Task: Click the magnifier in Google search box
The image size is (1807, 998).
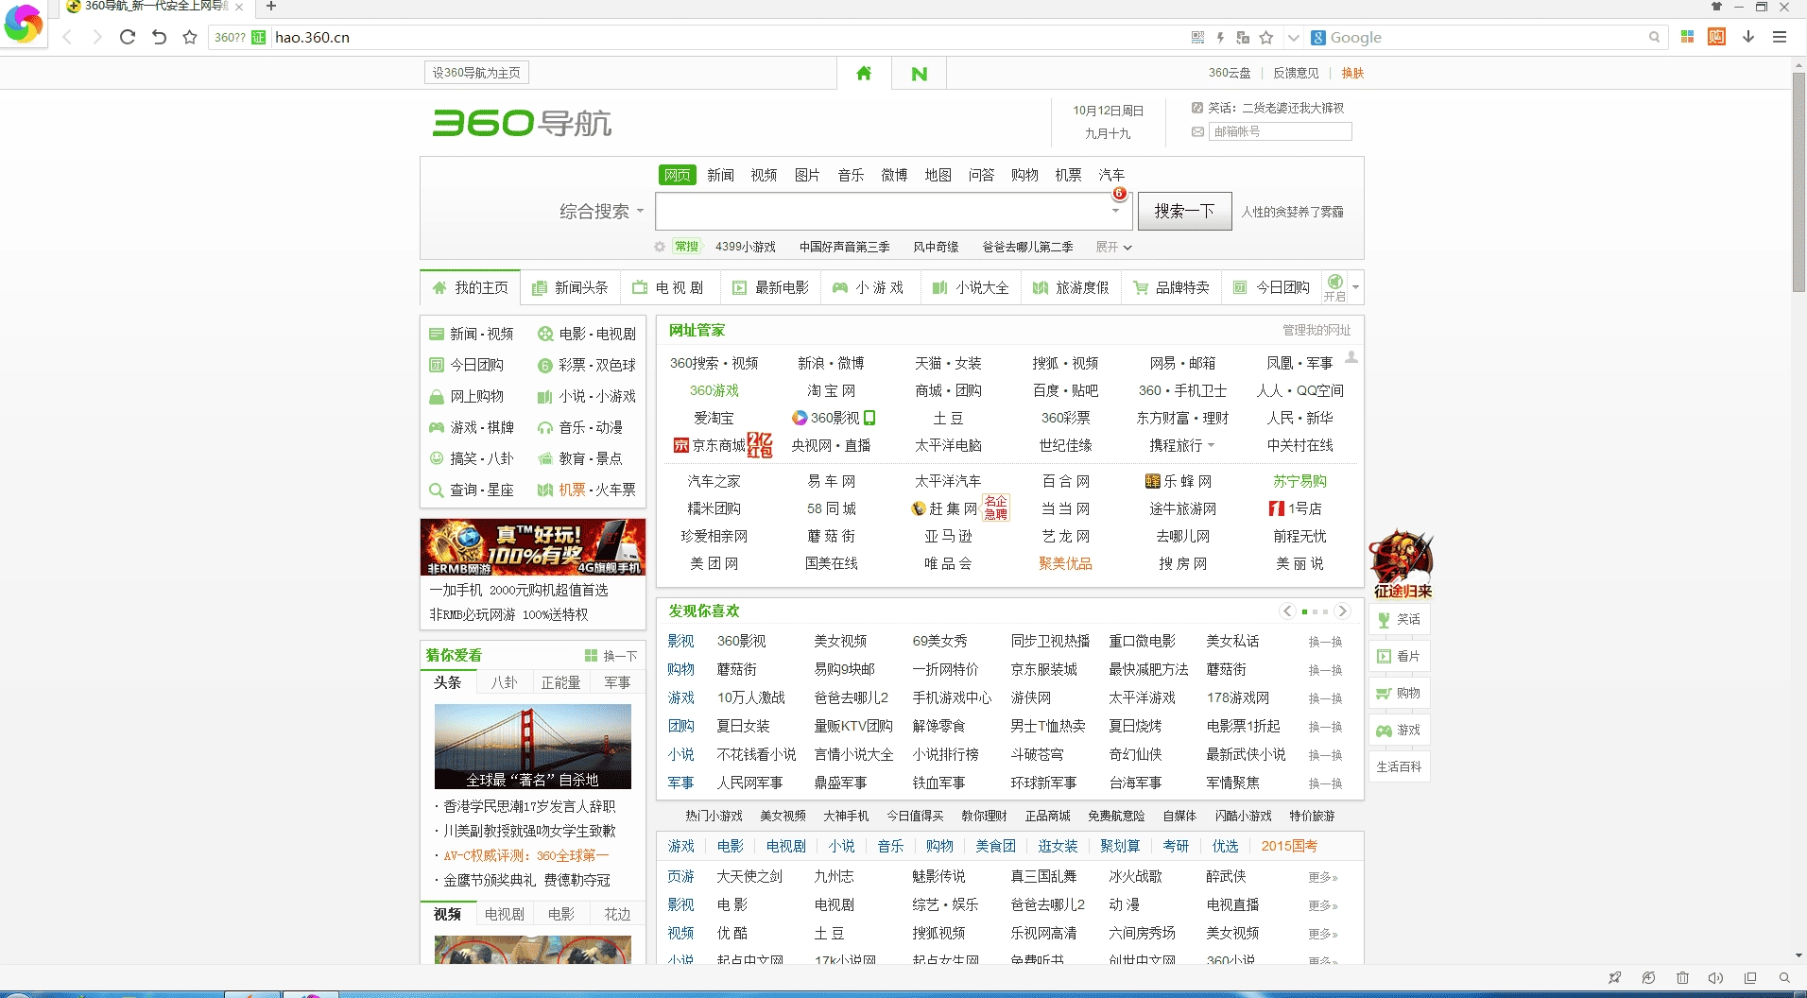Action: pos(1654,37)
